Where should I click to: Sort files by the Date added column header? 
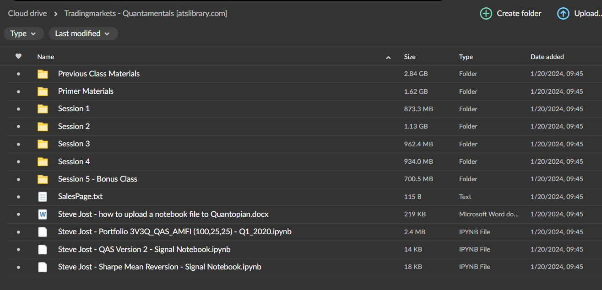tap(547, 57)
